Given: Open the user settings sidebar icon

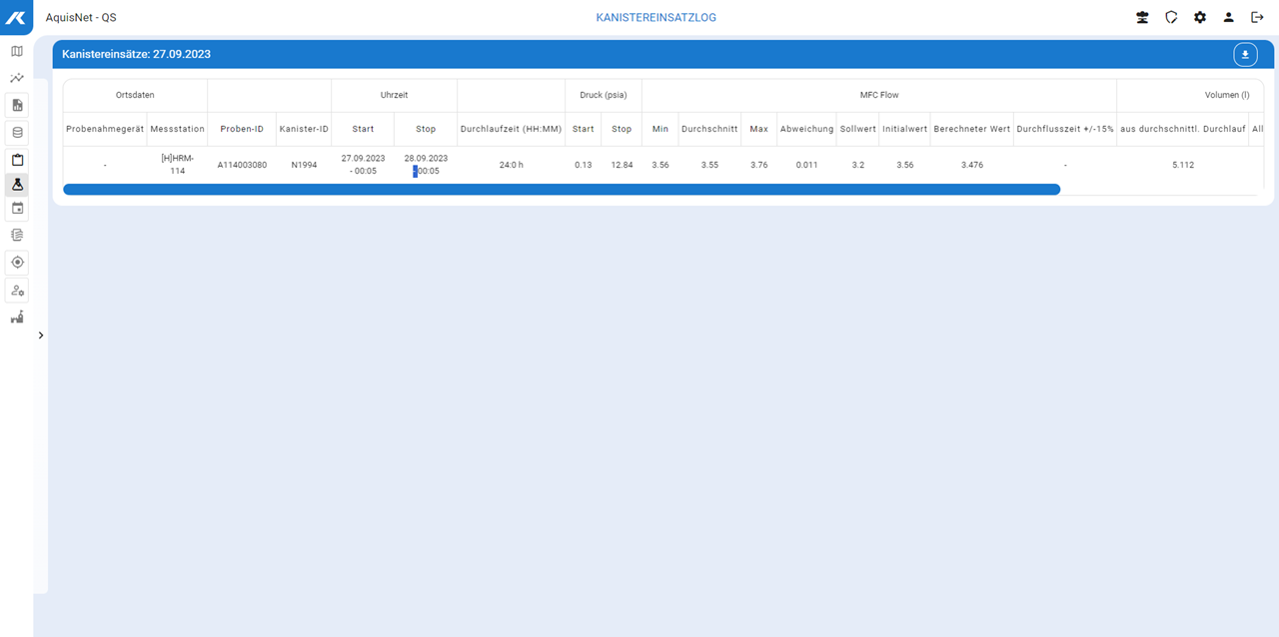Looking at the screenshot, I should tap(17, 290).
